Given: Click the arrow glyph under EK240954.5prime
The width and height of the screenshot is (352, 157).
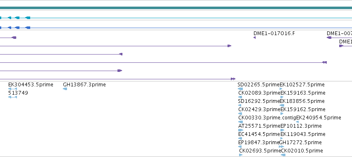Looking at the screenshot, I should (x=297, y=122).
